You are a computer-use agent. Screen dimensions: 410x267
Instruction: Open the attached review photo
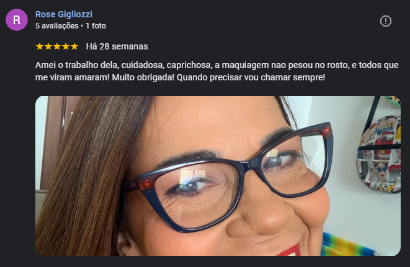click(x=218, y=176)
